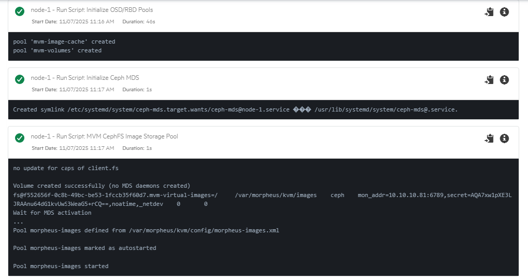Image resolution: width=528 pixels, height=279 pixels.
Task: Copy output of Initialize Ceph MDS script
Action: tap(489, 80)
